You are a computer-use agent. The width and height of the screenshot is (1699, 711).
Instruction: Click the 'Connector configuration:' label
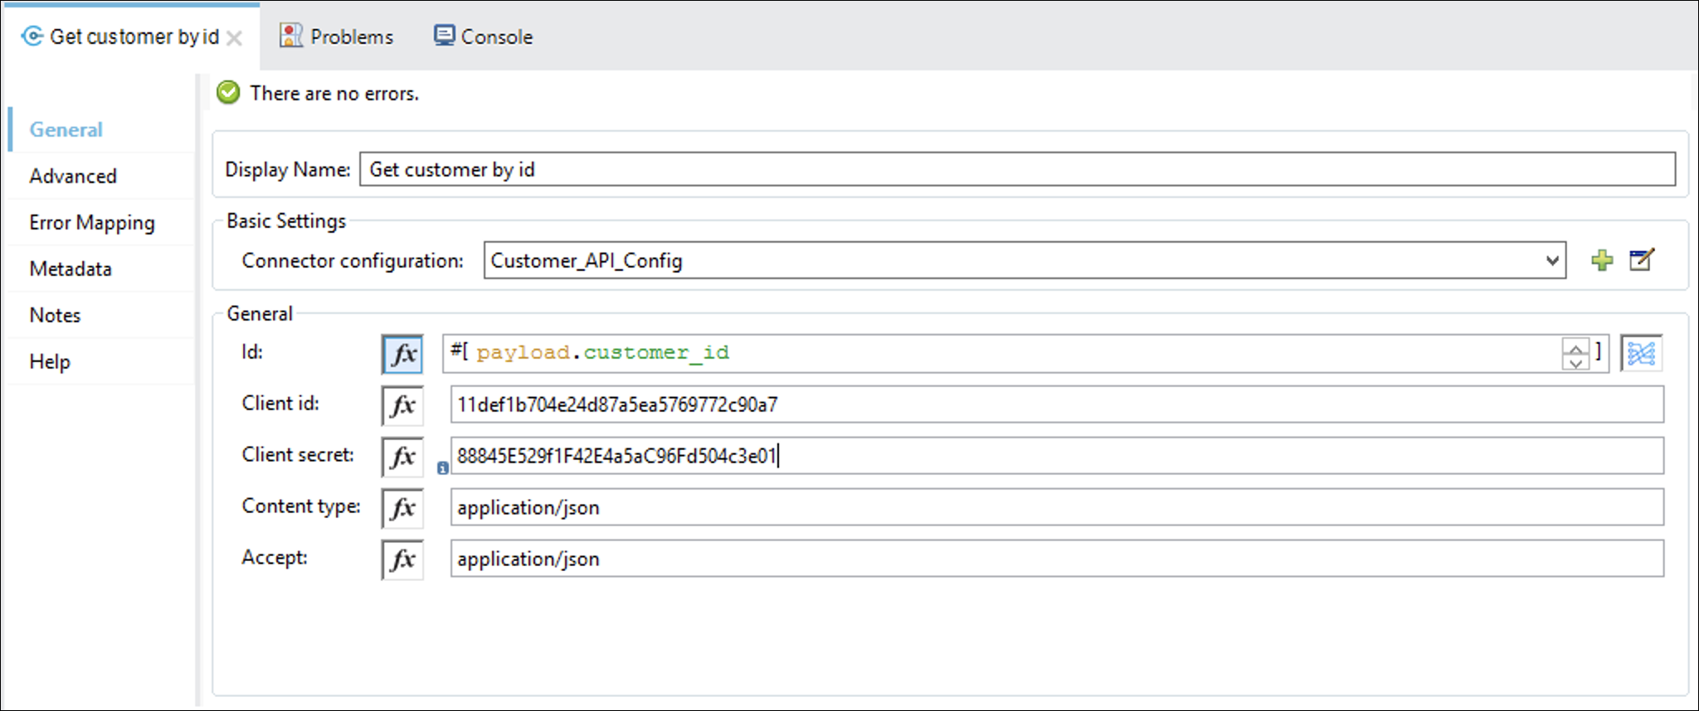point(353,261)
